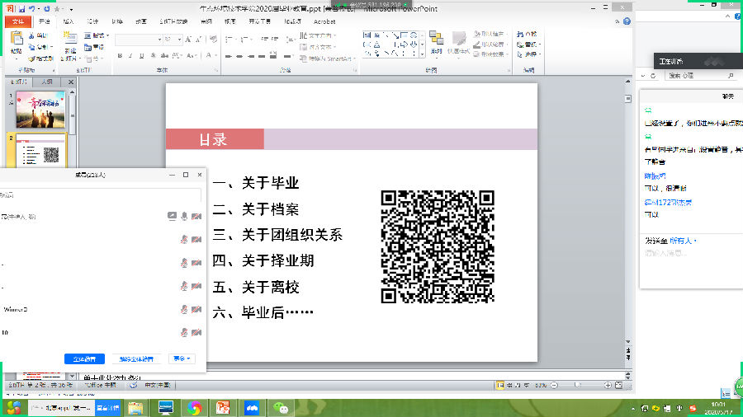Screen dimensions: 743x417
Task: Open the 文件 File tab
Action: point(17,21)
